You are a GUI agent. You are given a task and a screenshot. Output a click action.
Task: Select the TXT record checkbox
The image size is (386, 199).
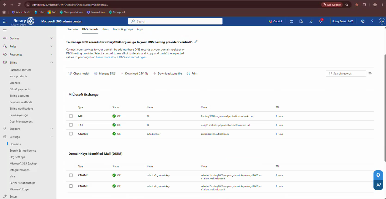click(x=71, y=125)
